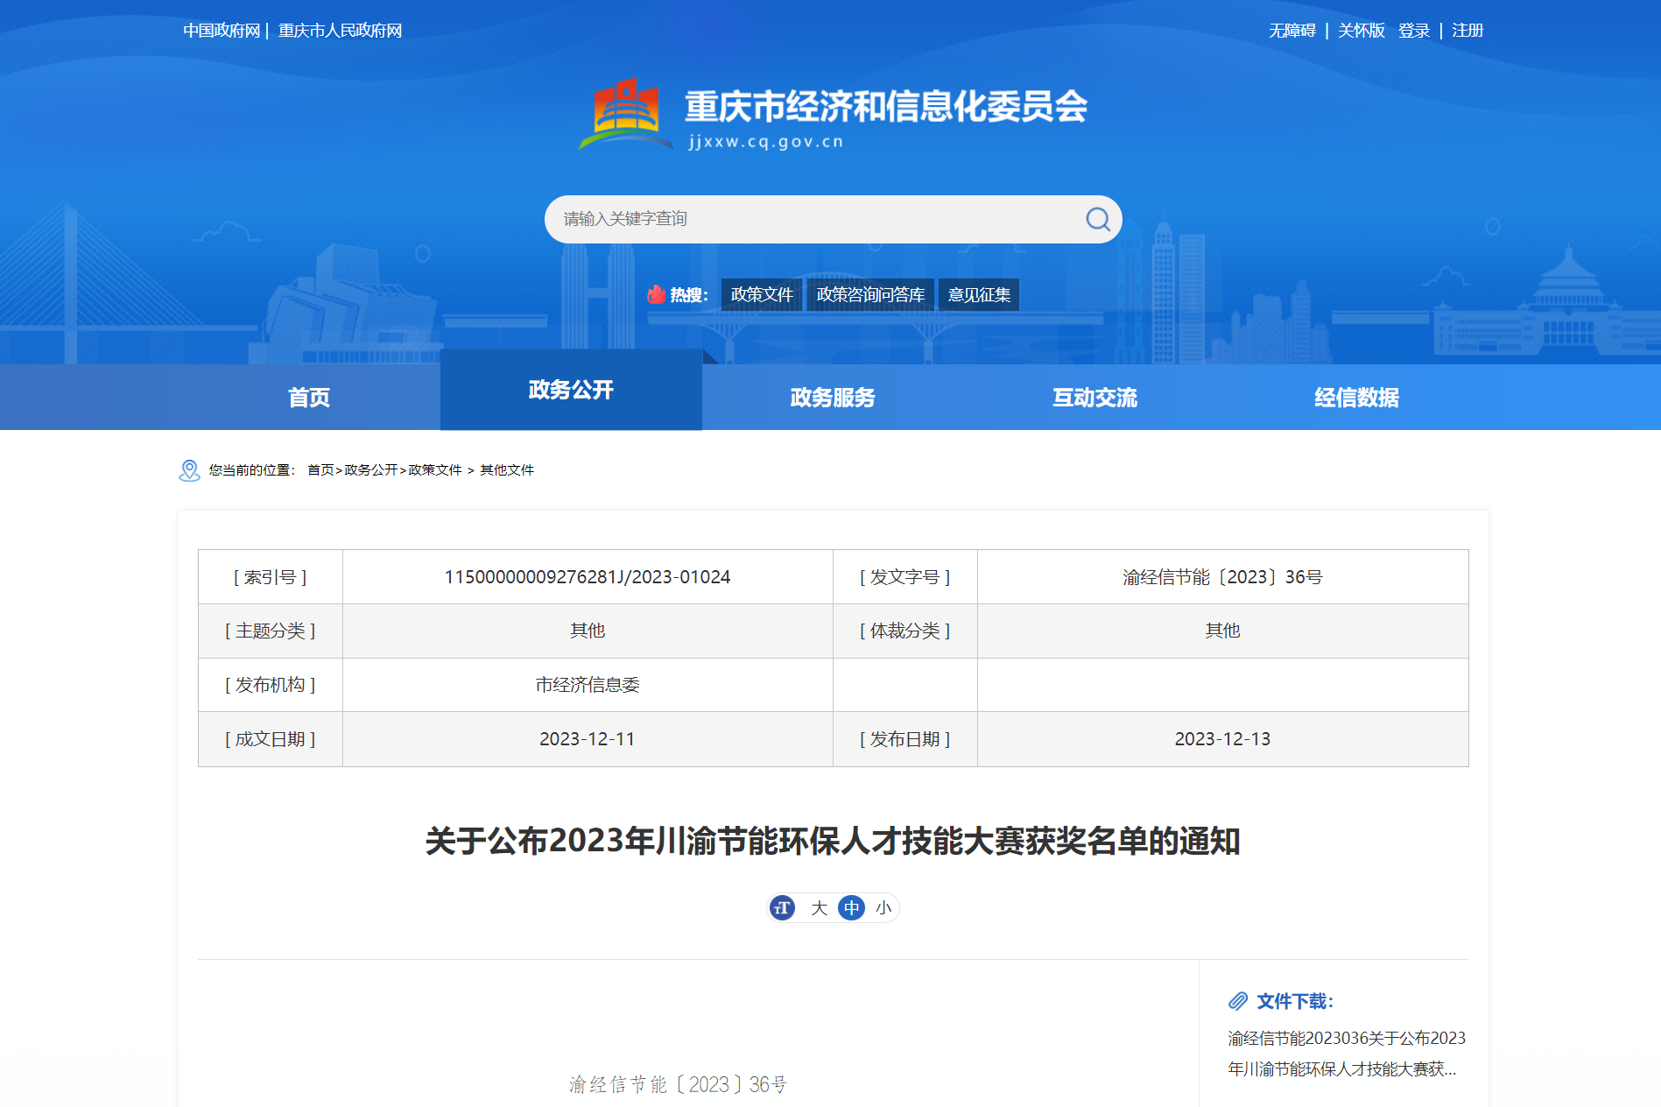Open the 政务服务 navigation tab
Image resolution: width=1661 pixels, height=1107 pixels.
point(832,398)
